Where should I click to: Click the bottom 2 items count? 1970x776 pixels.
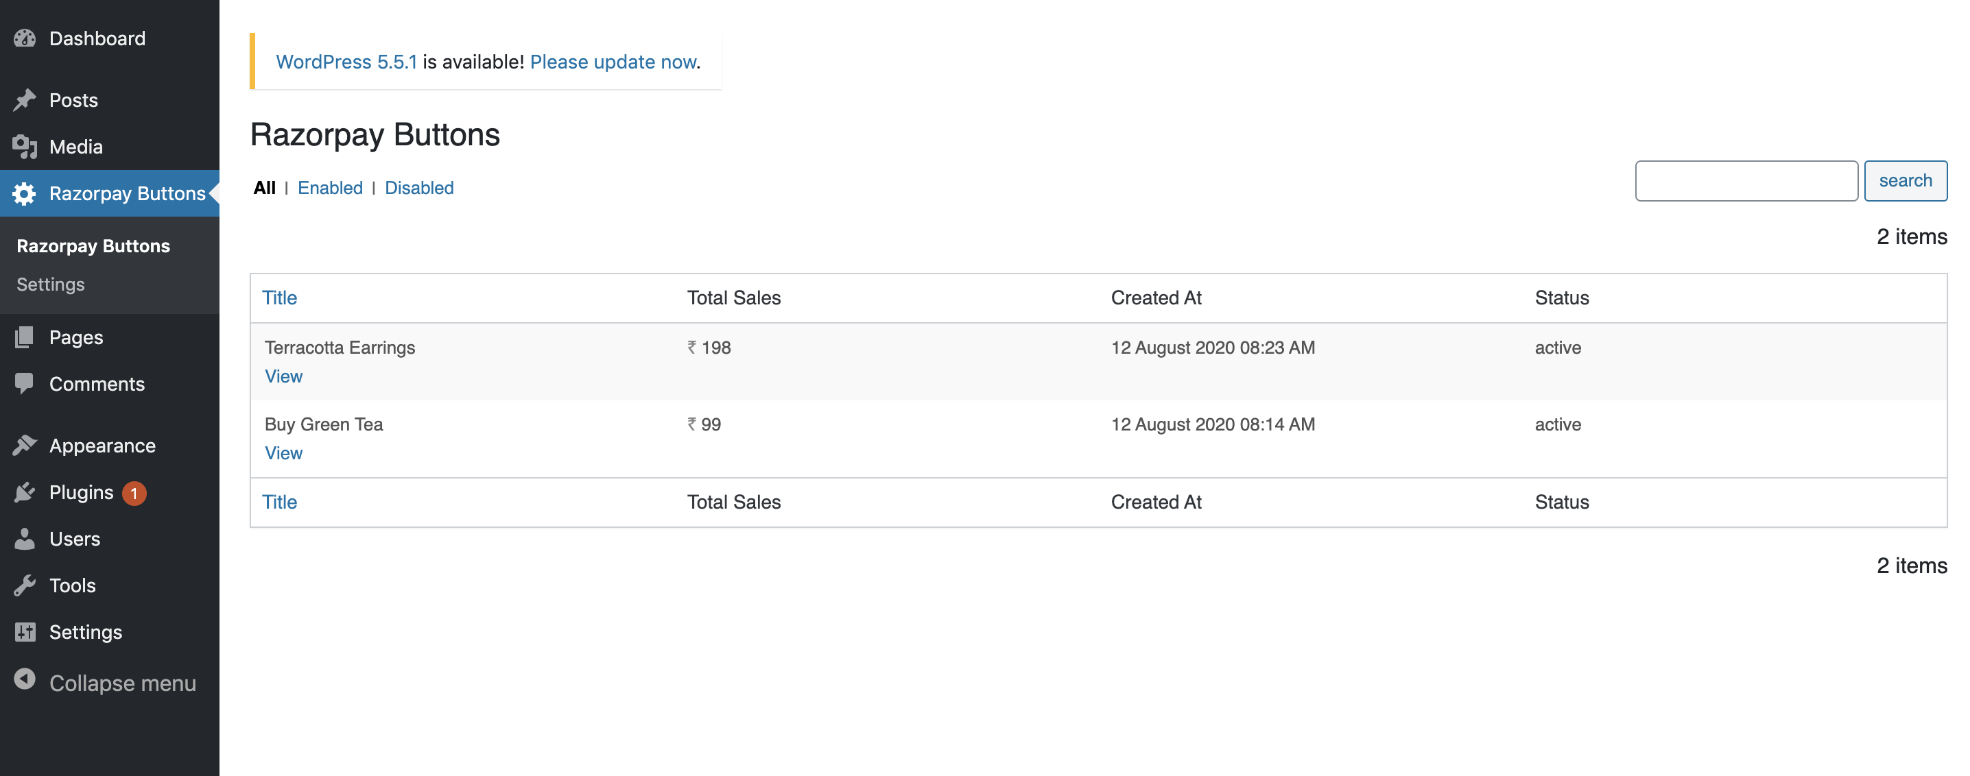pyautogui.click(x=1912, y=566)
